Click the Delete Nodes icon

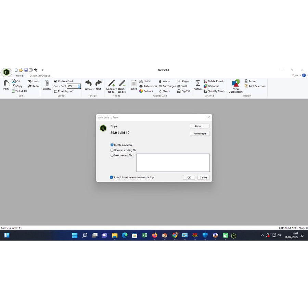[x=122, y=83]
